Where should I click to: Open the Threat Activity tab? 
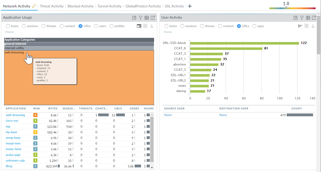click(x=52, y=6)
